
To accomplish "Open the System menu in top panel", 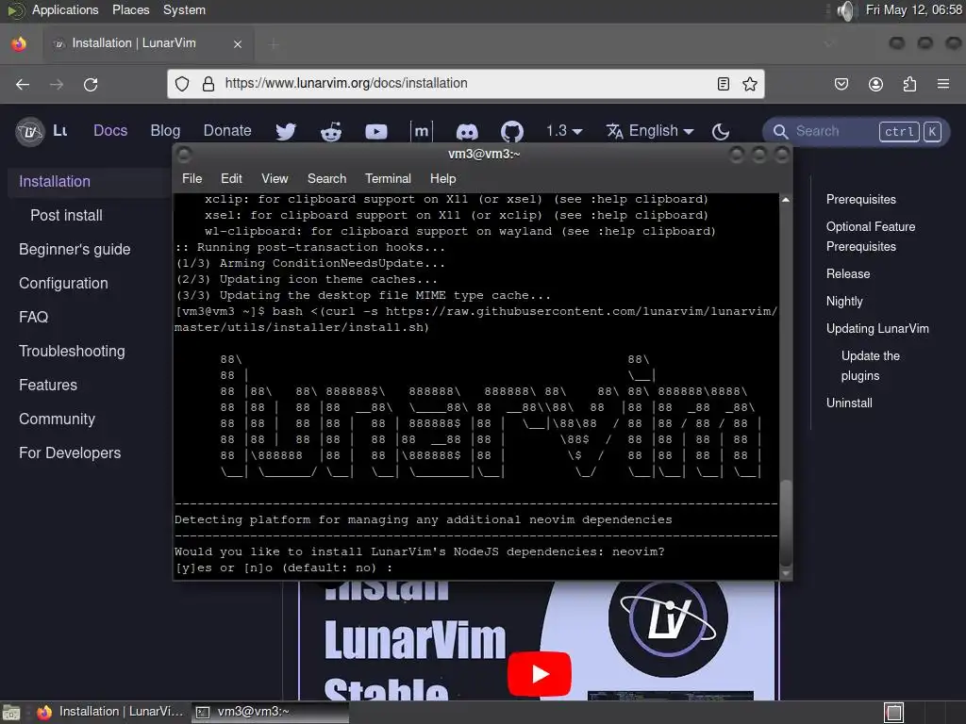I will pos(184,9).
